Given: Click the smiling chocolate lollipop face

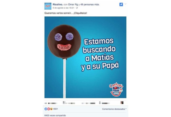Looking at the screenshot, I should click(x=64, y=42).
